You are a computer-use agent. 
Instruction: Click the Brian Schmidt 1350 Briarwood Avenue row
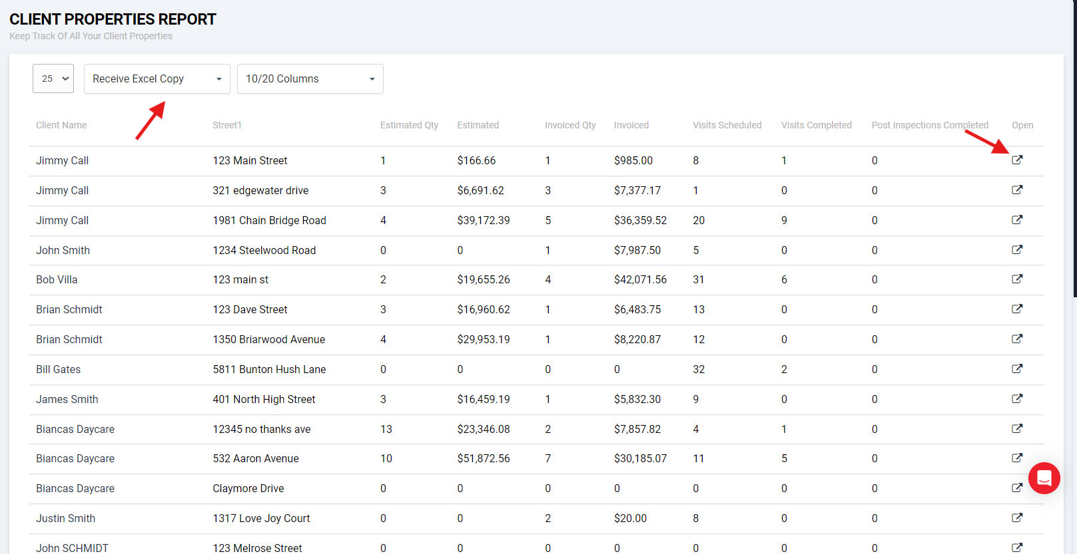[268, 340]
